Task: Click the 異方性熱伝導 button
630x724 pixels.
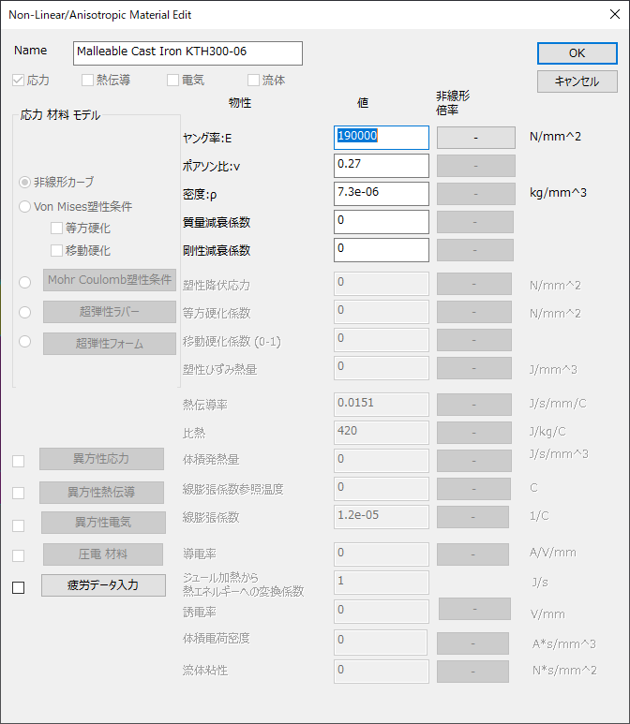Action: click(x=101, y=493)
